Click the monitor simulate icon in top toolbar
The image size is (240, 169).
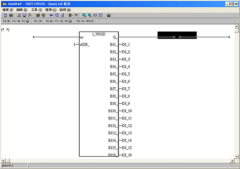coord(24,15)
